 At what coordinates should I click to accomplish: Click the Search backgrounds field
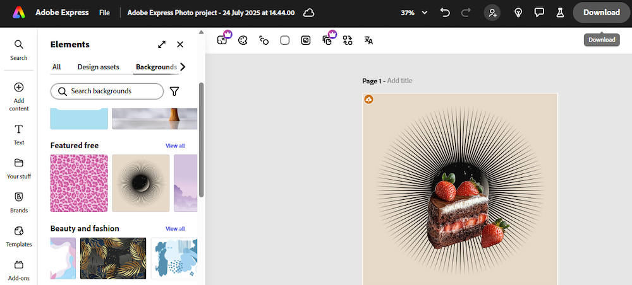[107, 91]
